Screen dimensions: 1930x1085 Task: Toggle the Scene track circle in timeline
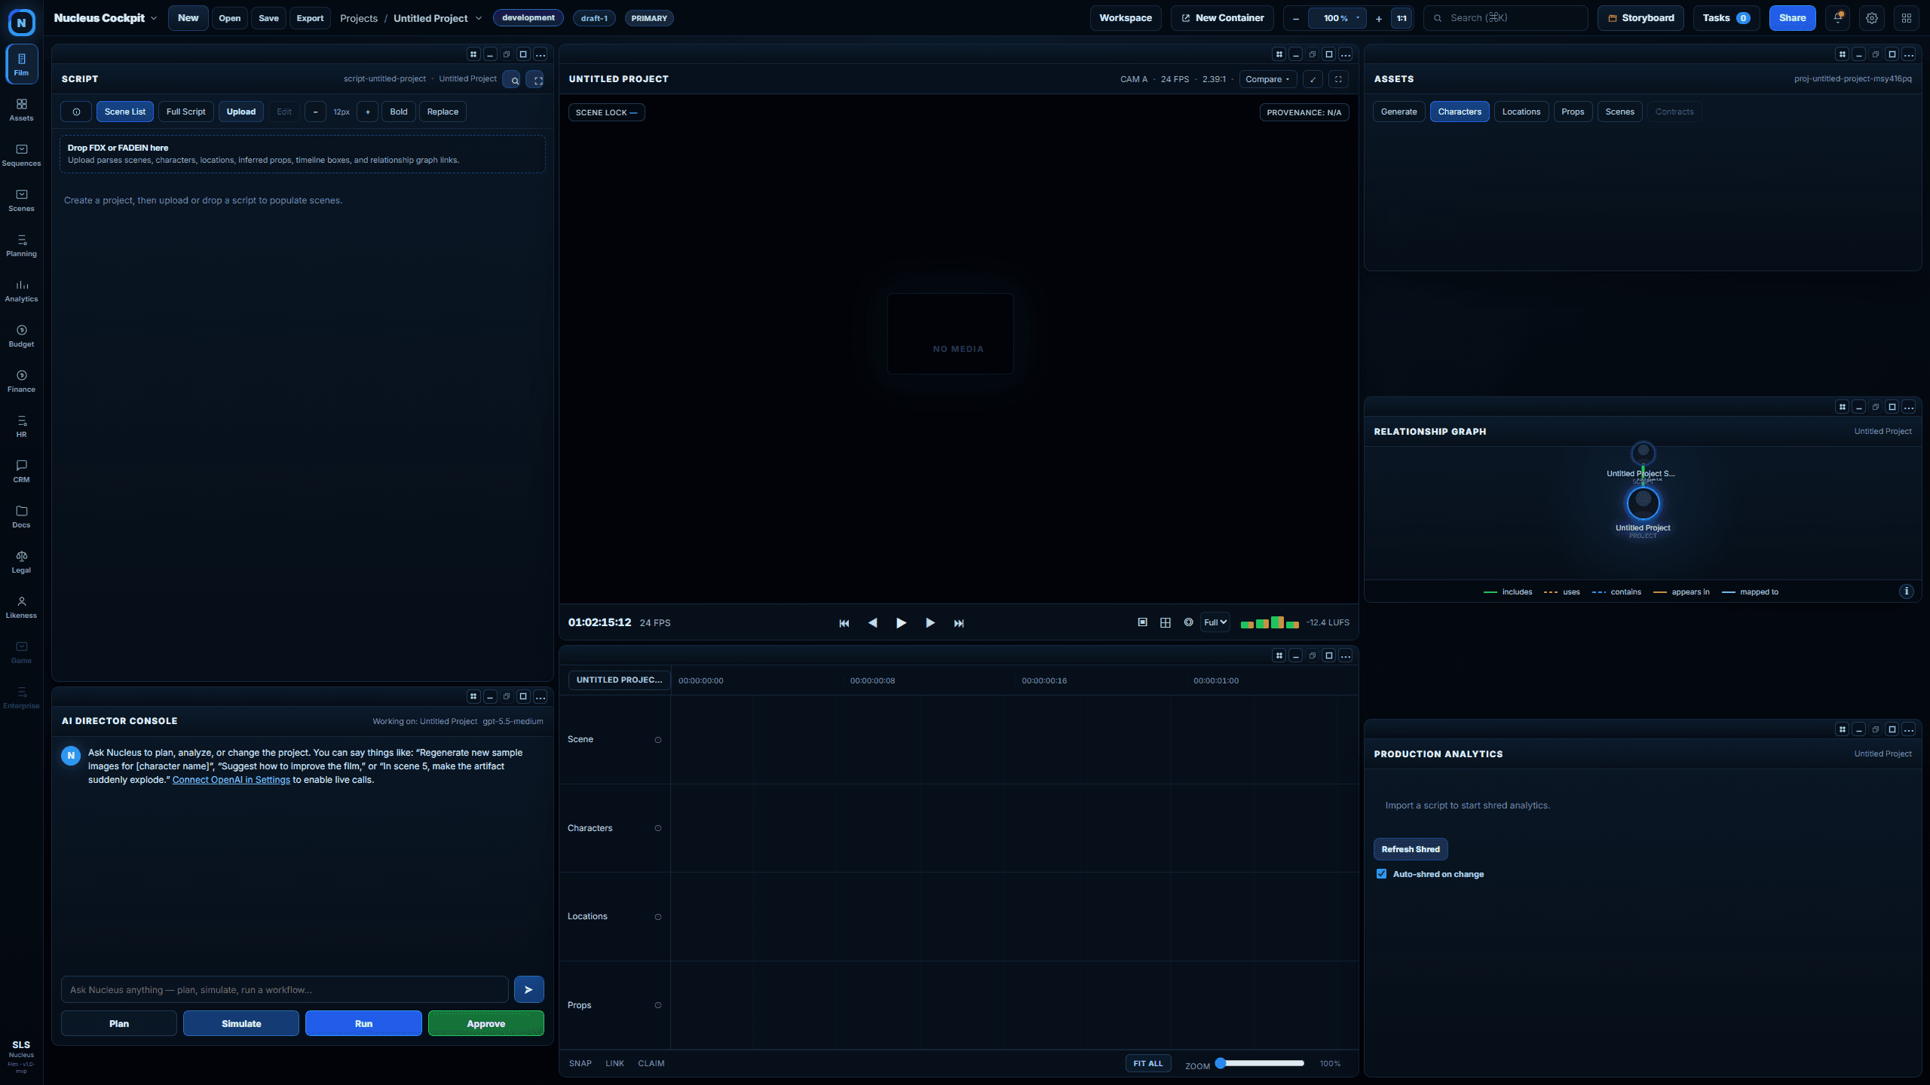(658, 740)
